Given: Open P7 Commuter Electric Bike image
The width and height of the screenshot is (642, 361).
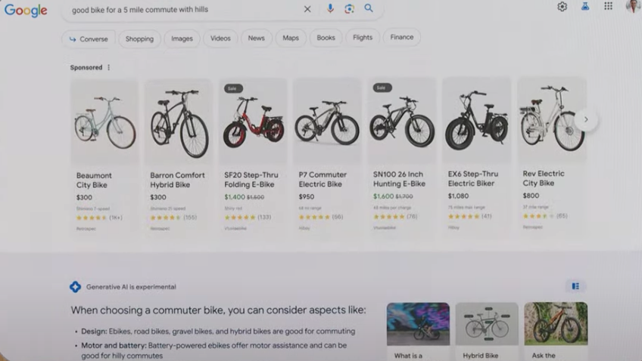Looking at the screenshot, I should tap(327, 122).
